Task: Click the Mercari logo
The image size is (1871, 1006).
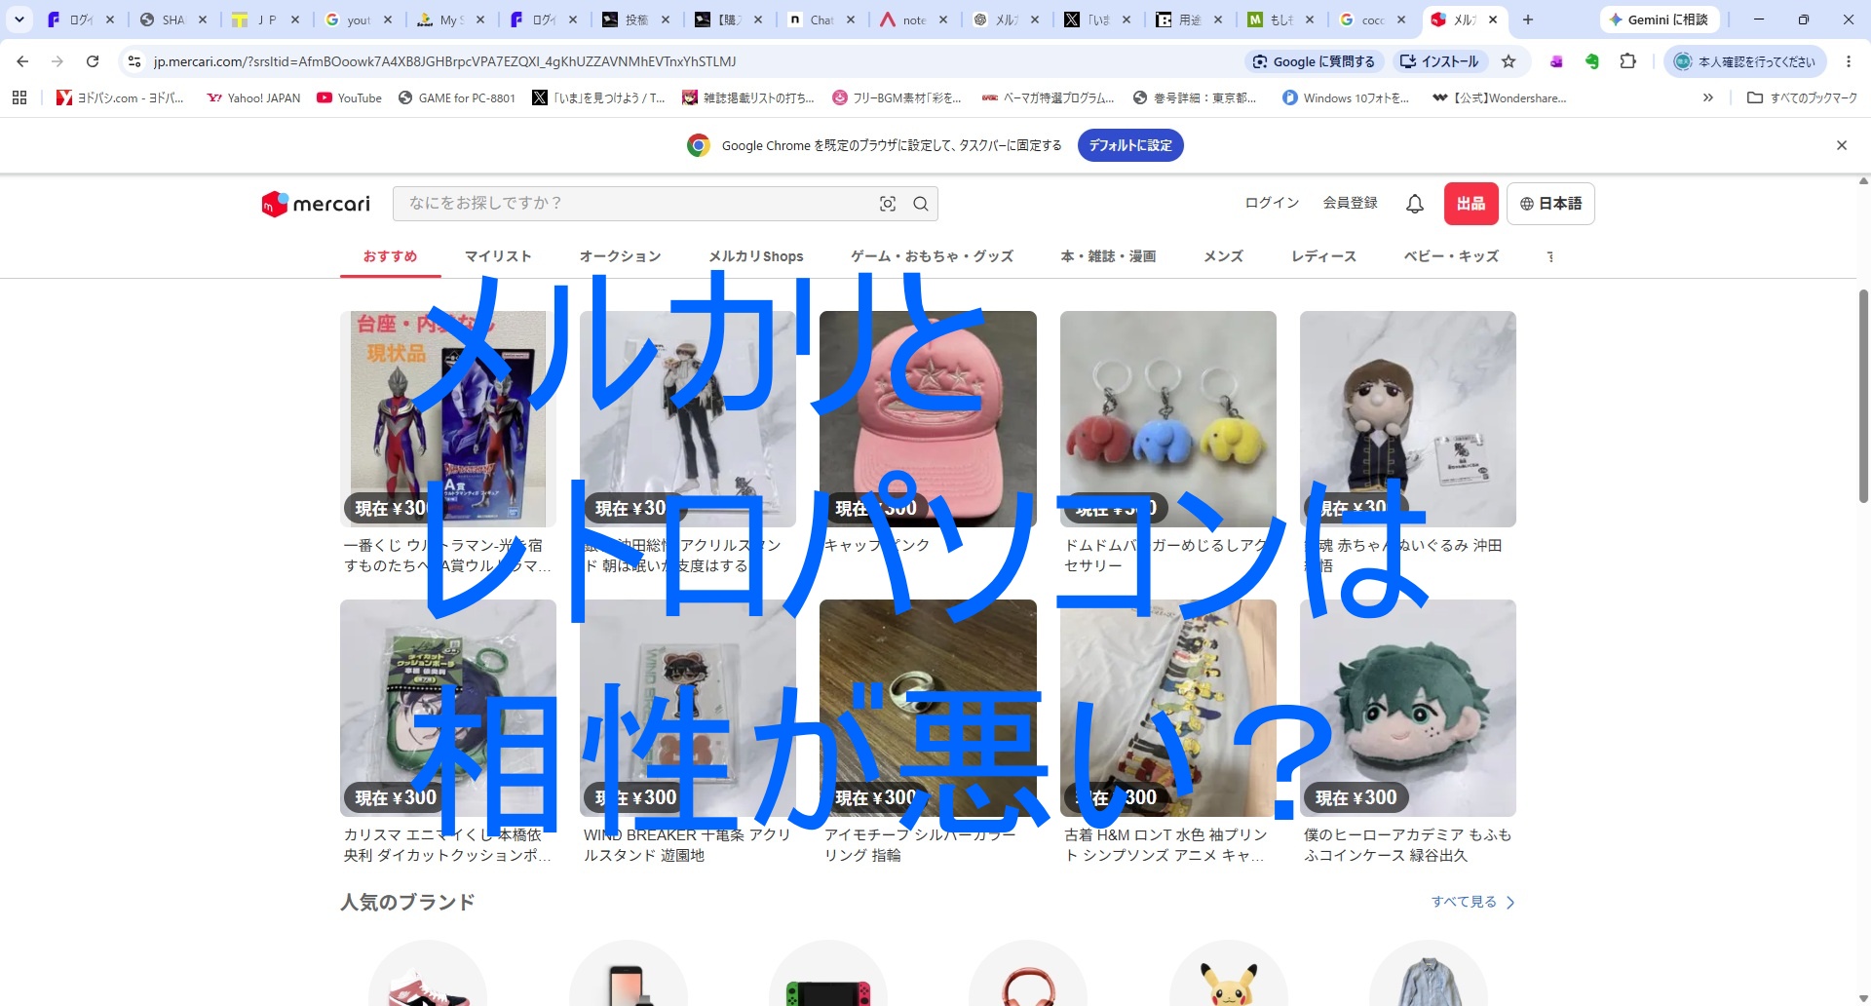Action: click(316, 204)
